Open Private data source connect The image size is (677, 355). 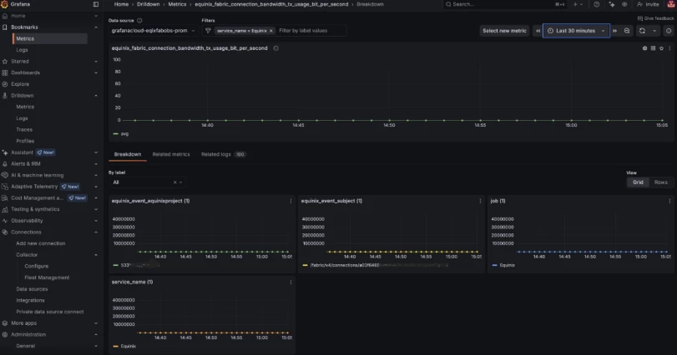pos(50,312)
